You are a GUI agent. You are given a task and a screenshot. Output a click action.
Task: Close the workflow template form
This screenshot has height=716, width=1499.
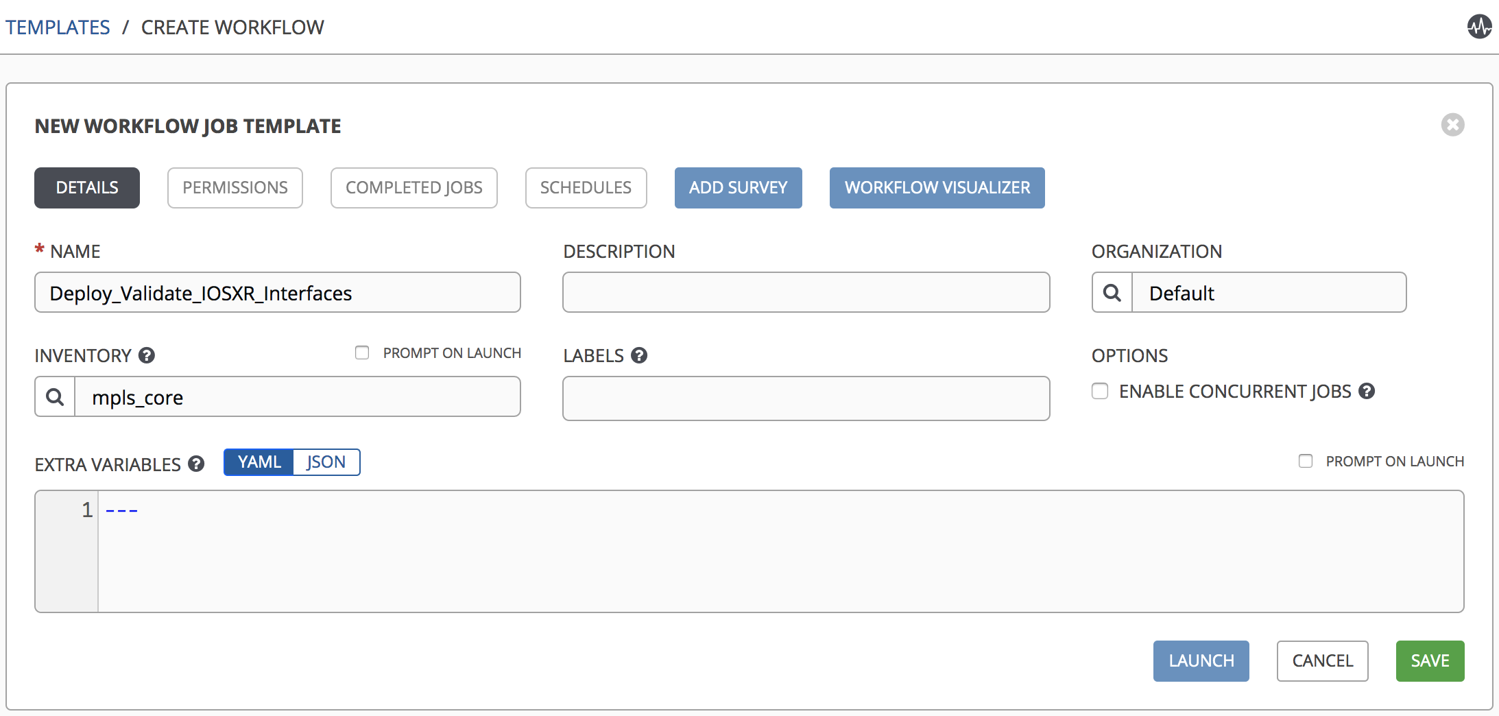(x=1452, y=125)
